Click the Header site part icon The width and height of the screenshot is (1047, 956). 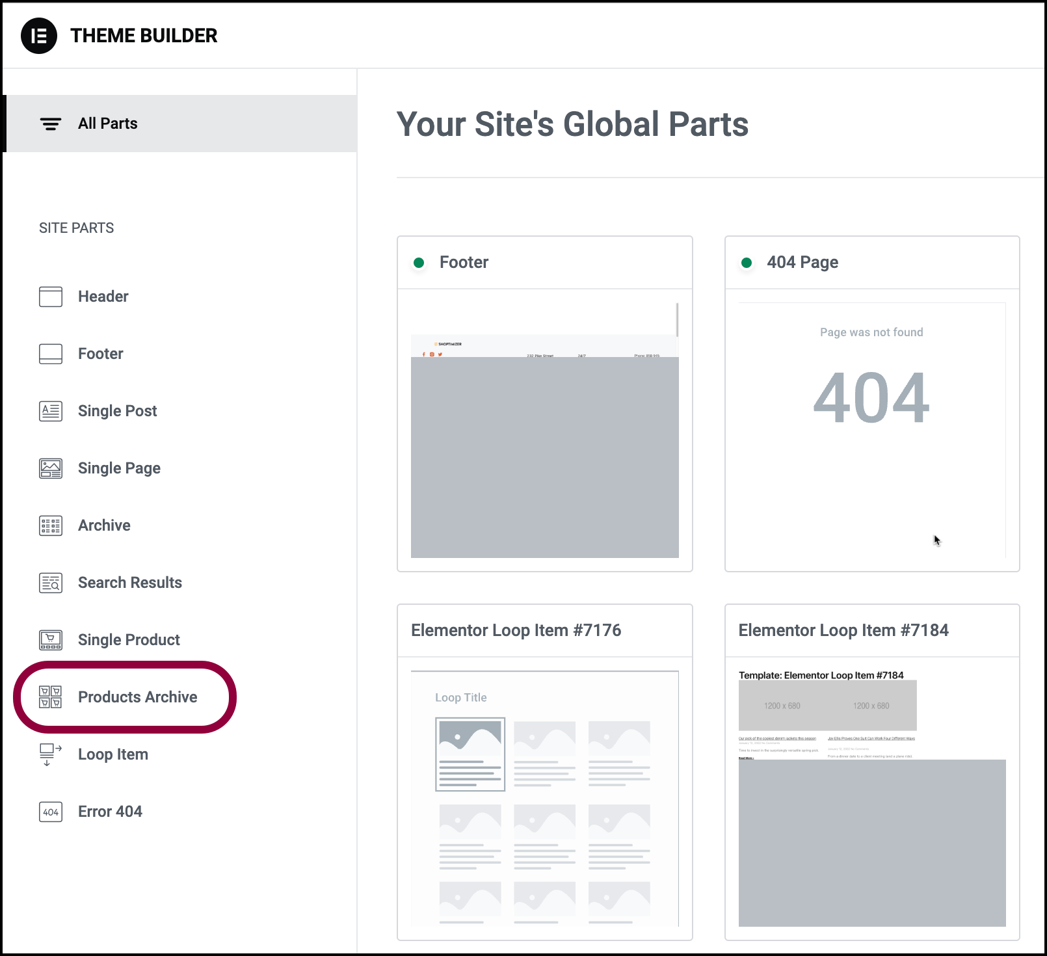pos(51,297)
